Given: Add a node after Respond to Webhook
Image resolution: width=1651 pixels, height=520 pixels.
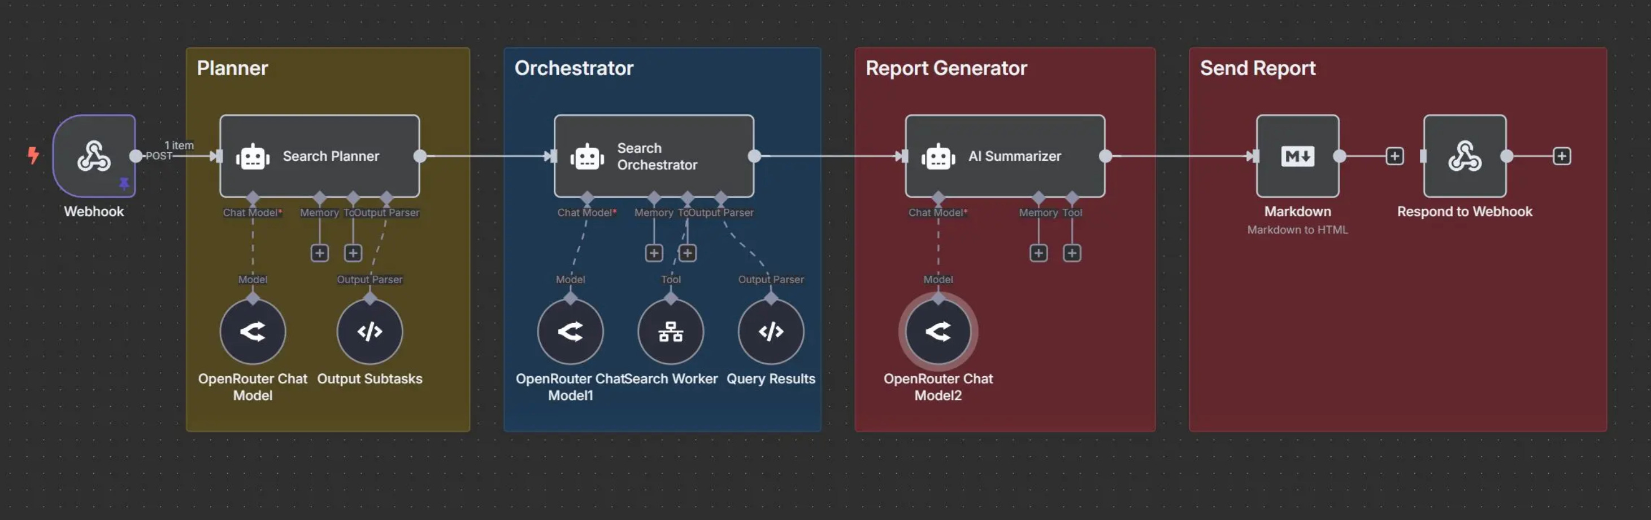Looking at the screenshot, I should [1562, 156].
